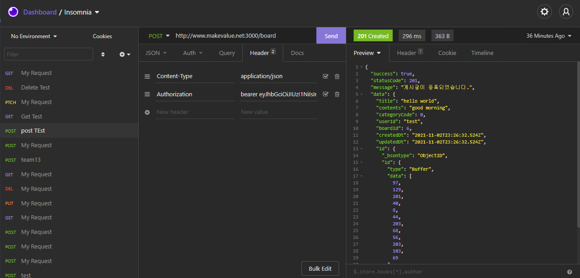Image resolution: width=580 pixels, height=278 pixels.
Task: Click the 201 Created status tag
Action: pyautogui.click(x=373, y=36)
